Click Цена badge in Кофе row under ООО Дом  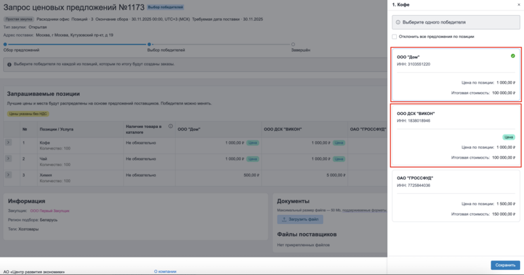[x=253, y=142]
